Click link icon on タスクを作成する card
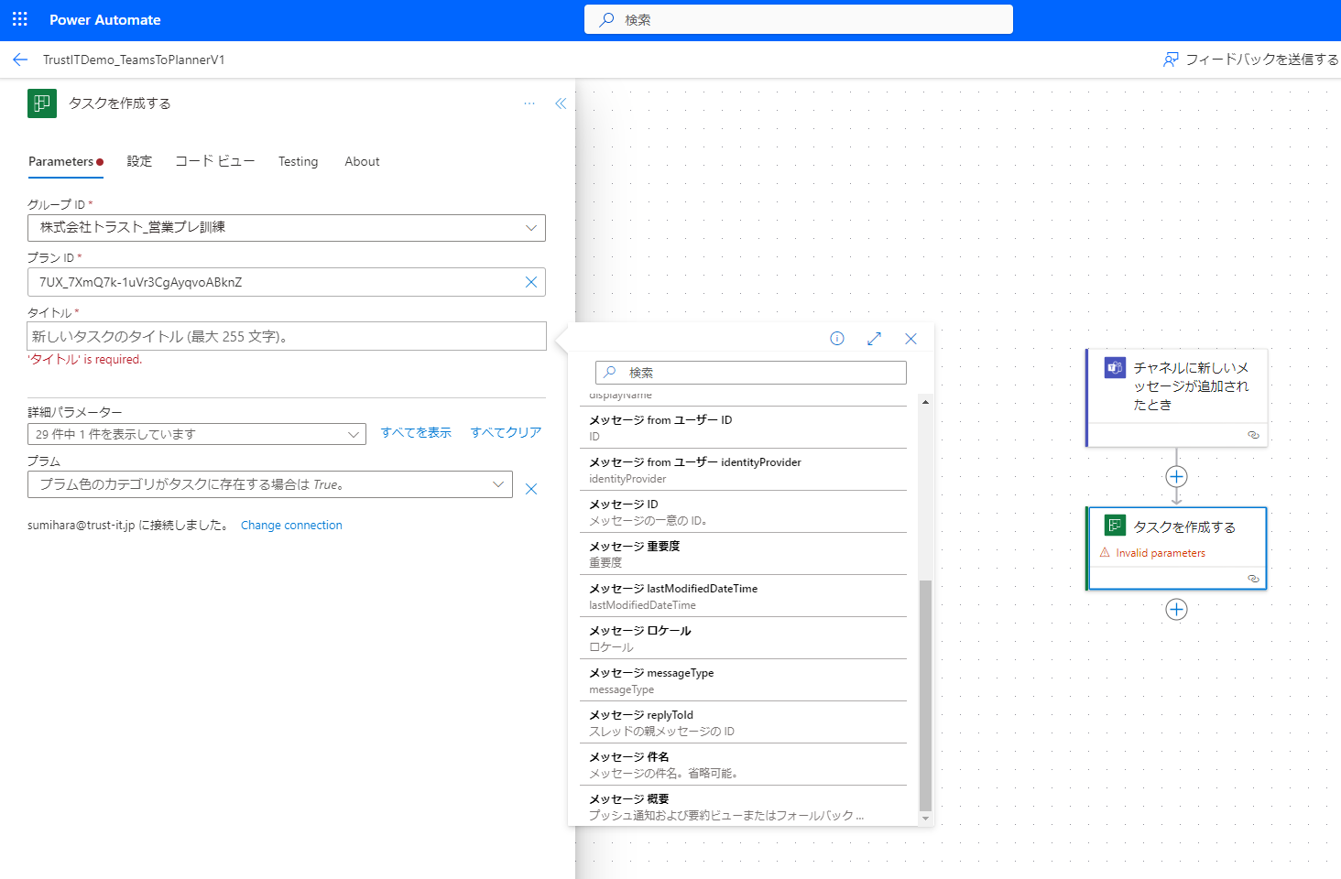Viewport: 1341px width, 879px height. [1253, 579]
